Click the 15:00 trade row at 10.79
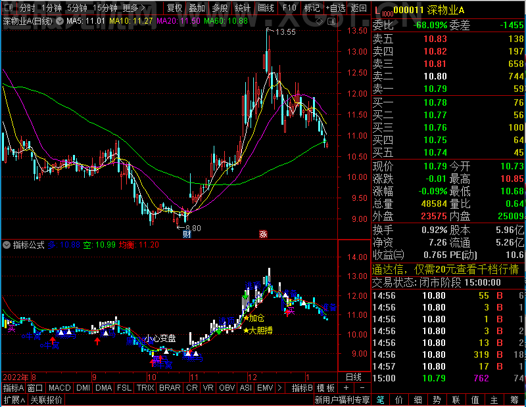 click(448, 378)
